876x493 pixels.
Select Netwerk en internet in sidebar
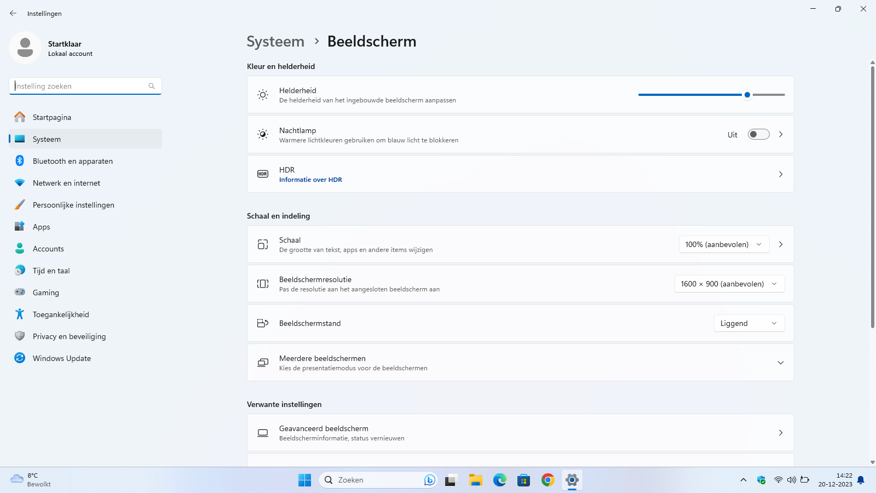pos(66,183)
